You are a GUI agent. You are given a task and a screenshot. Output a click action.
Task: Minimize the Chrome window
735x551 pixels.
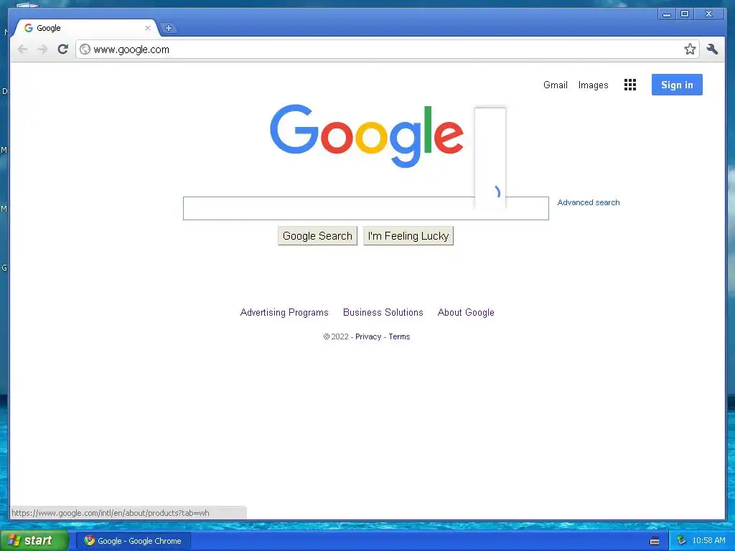(x=666, y=14)
